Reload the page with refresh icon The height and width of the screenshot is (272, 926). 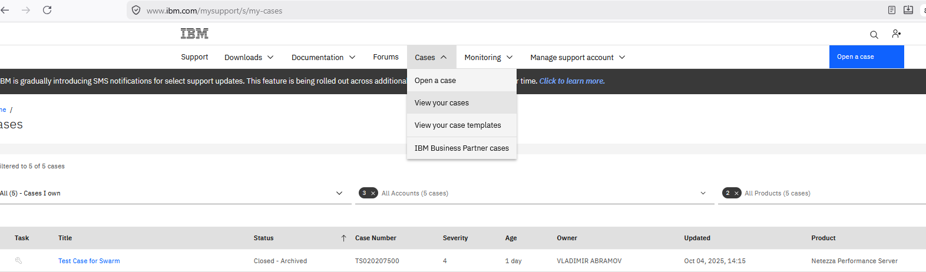47,10
